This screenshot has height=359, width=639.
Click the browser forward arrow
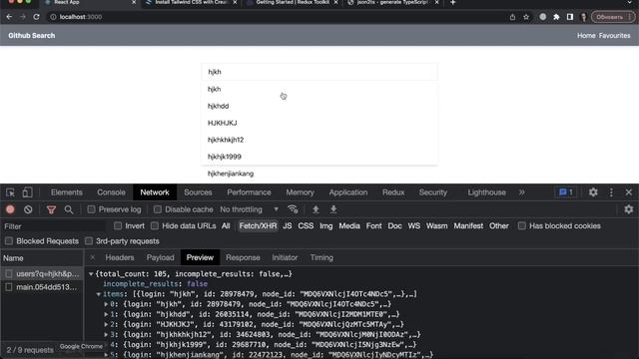[x=22, y=17]
